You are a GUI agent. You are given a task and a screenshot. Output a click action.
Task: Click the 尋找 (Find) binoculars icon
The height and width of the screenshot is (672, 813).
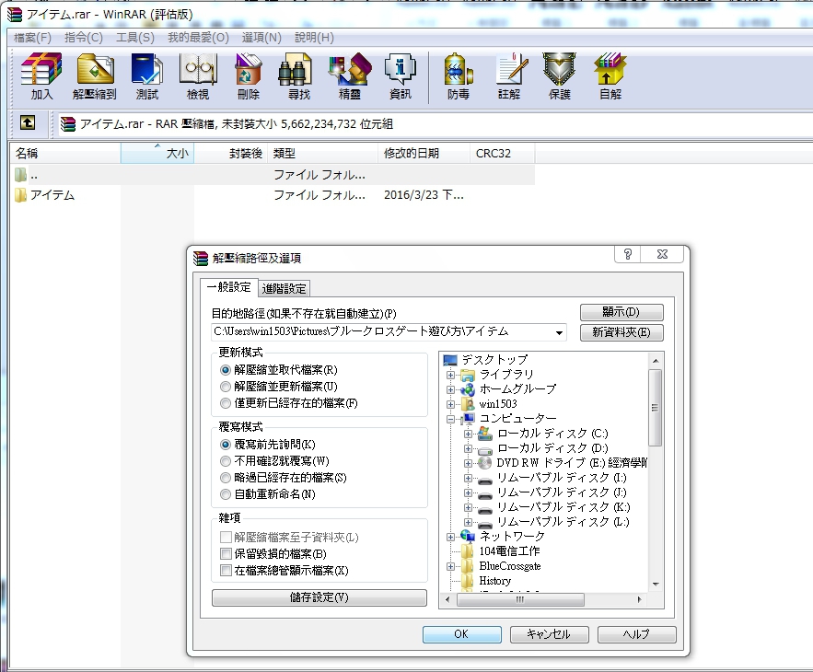(295, 69)
